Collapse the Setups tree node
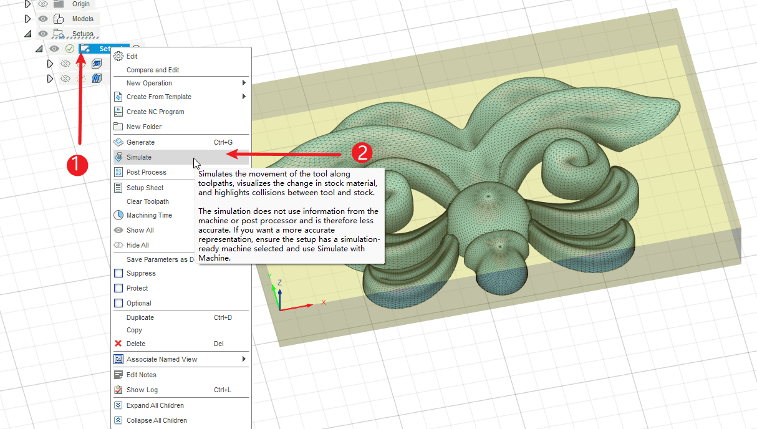Viewport: 757px width, 429px height. pos(27,34)
